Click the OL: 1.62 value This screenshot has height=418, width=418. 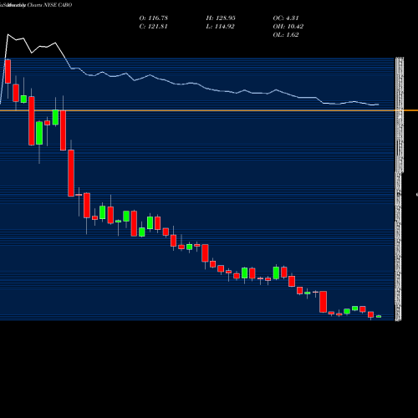click(286, 35)
